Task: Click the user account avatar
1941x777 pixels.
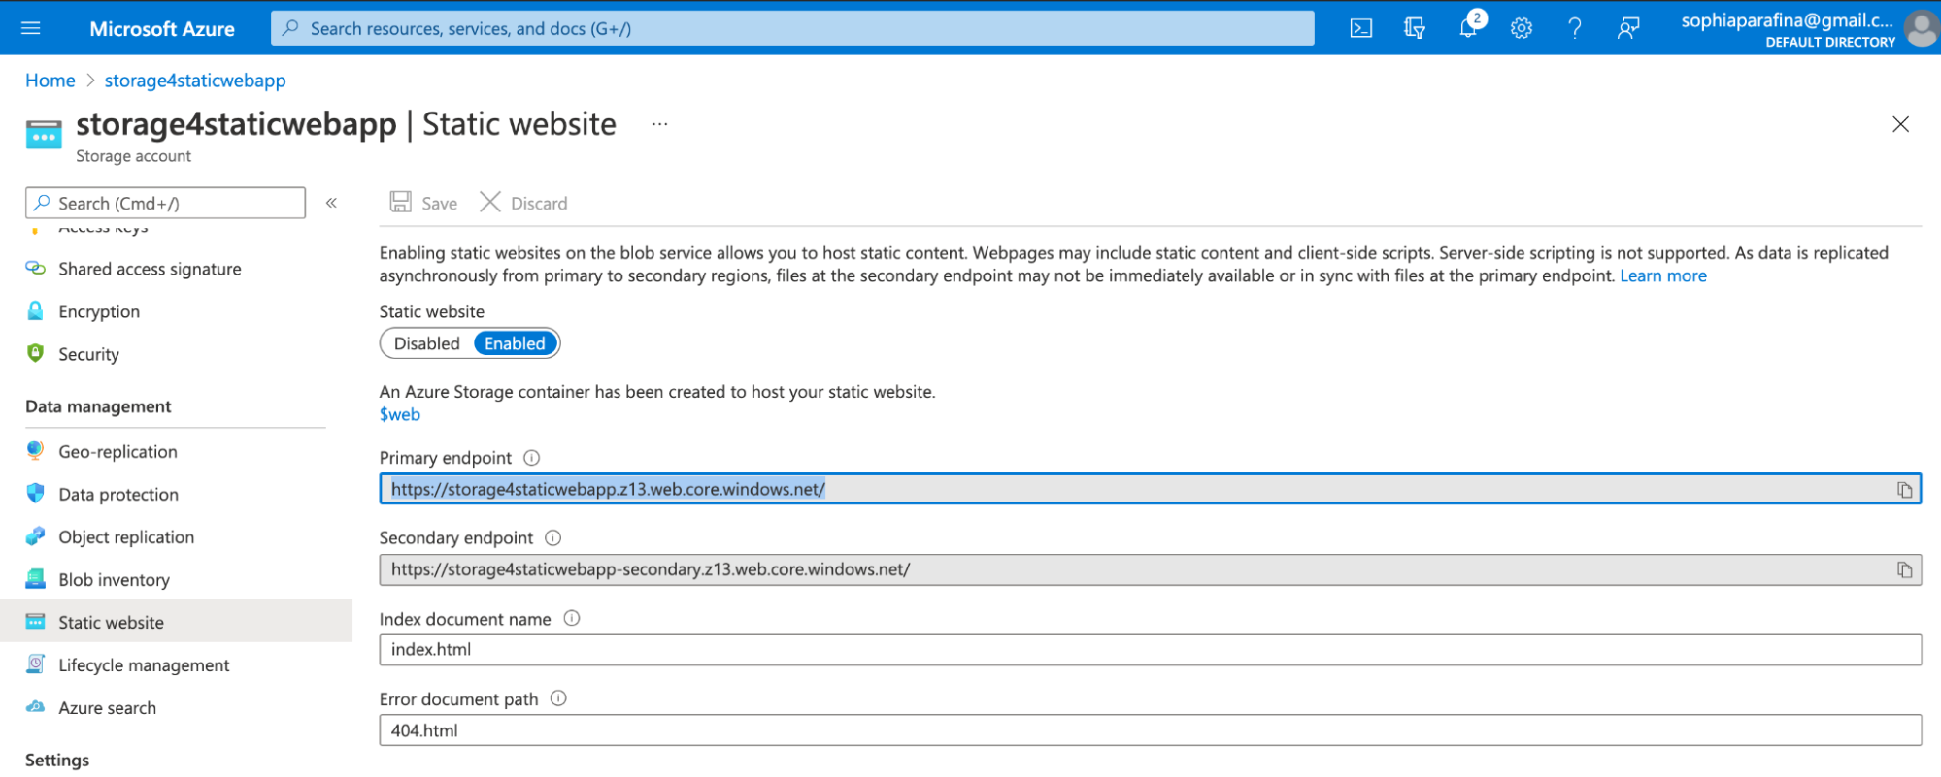Action: (1921, 28)
